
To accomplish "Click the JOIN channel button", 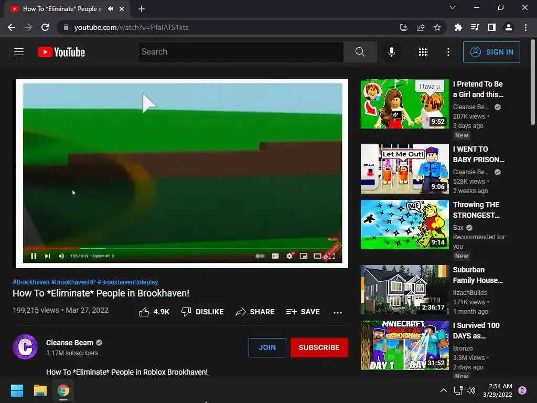I will click(267, 347).
